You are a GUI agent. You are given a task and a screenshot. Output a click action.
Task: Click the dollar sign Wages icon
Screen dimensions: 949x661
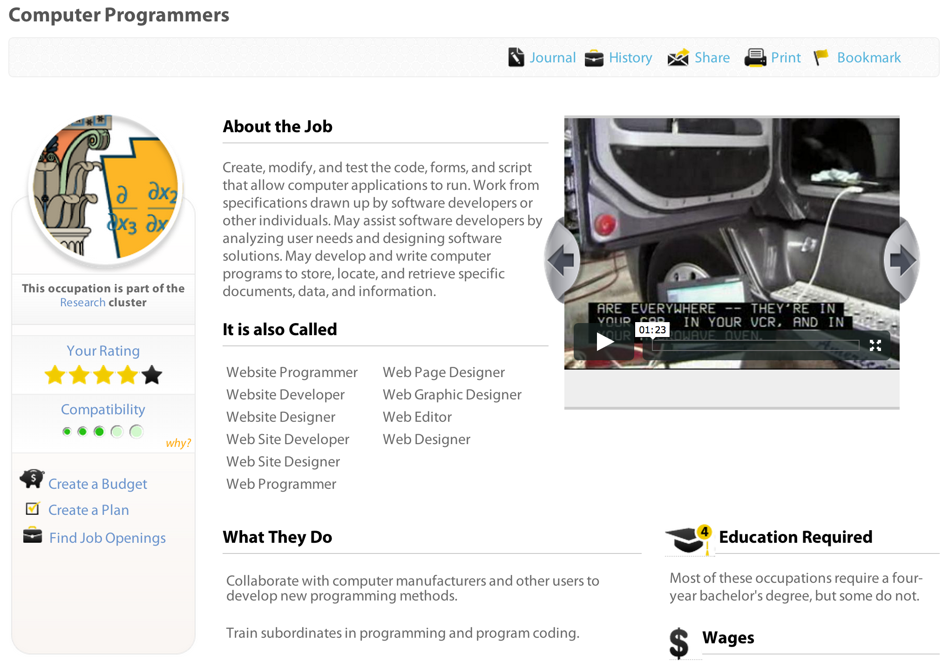point(678,643)
